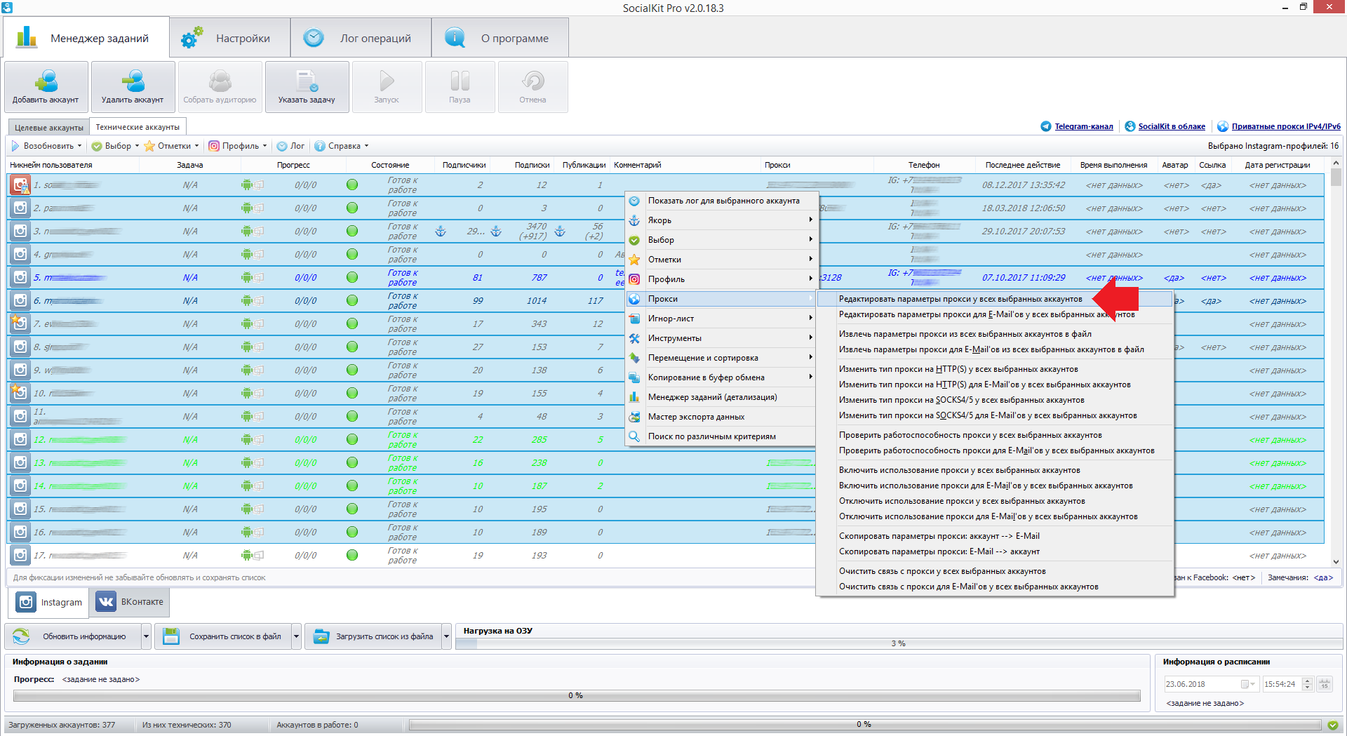Choose Отключить использование прокси у всех выбранных аккаунтов
Viewport: 1347px width, 736px height.
click(994, 501)
